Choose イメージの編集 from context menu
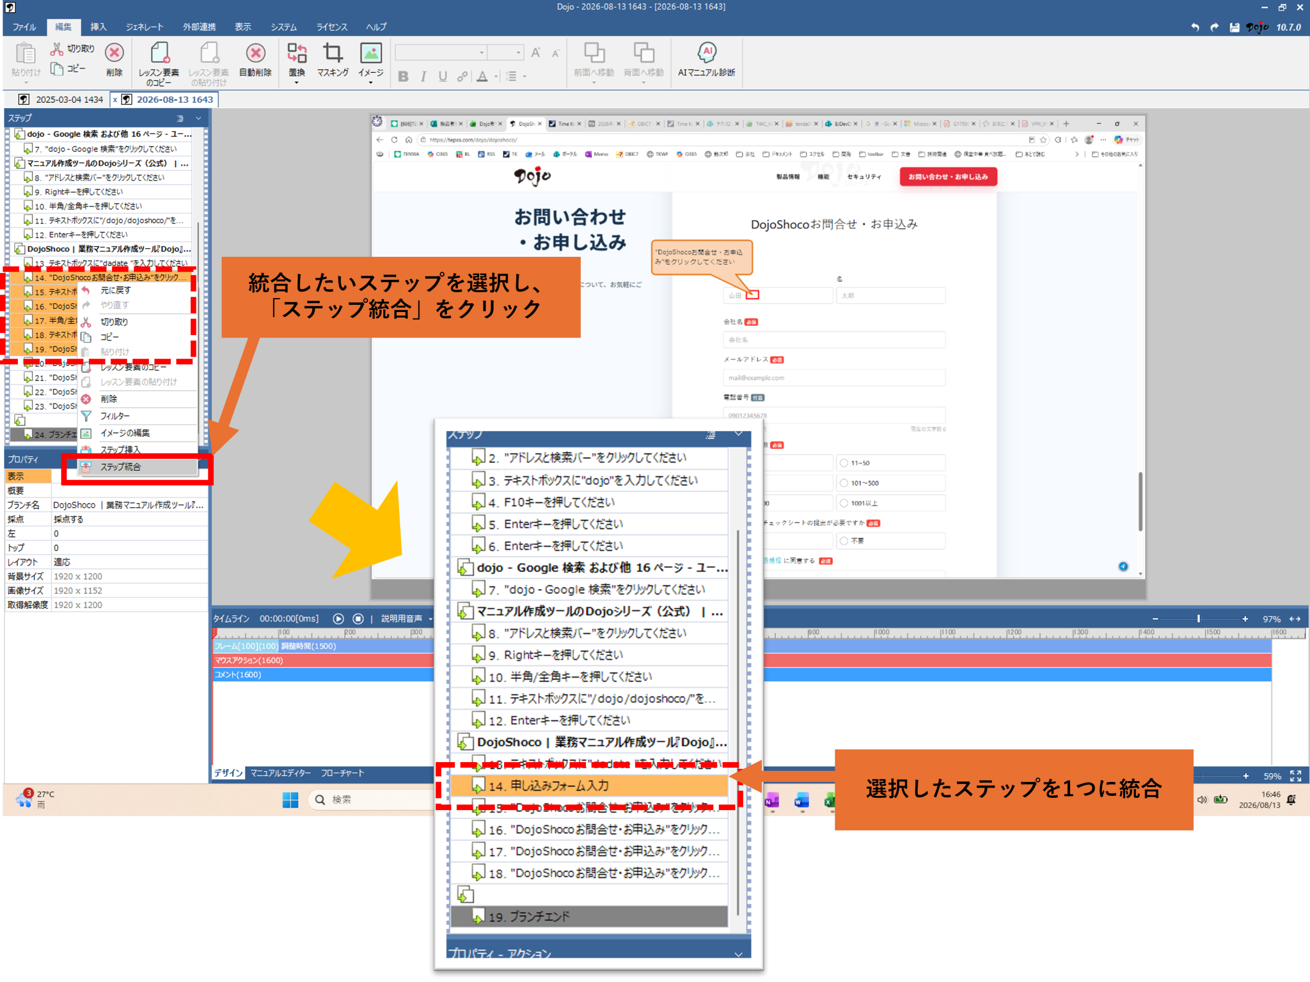The width and height of the screenshot is (1310, 982). coord(137,433)
